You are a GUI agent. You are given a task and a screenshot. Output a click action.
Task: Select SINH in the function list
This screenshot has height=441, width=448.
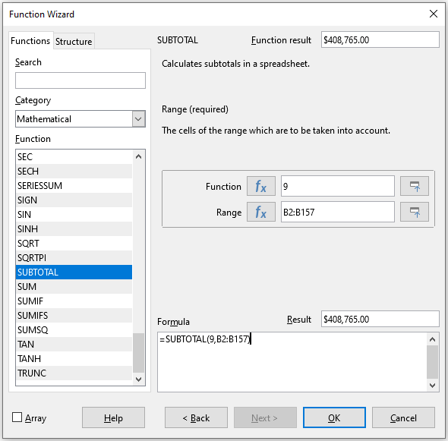74,228
